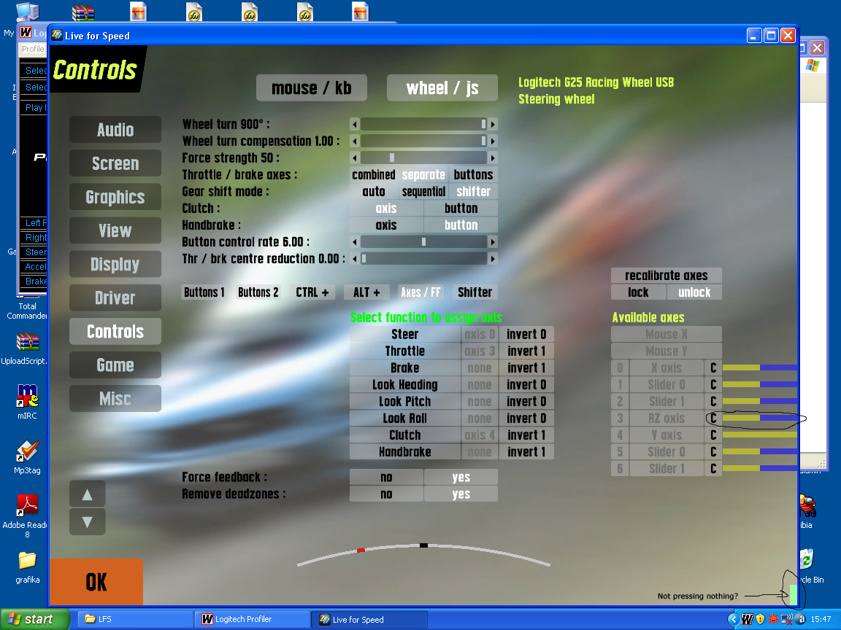This screenshot has width=841, height=630.
Task: Open the Misc options section
Action: [115, 399]
